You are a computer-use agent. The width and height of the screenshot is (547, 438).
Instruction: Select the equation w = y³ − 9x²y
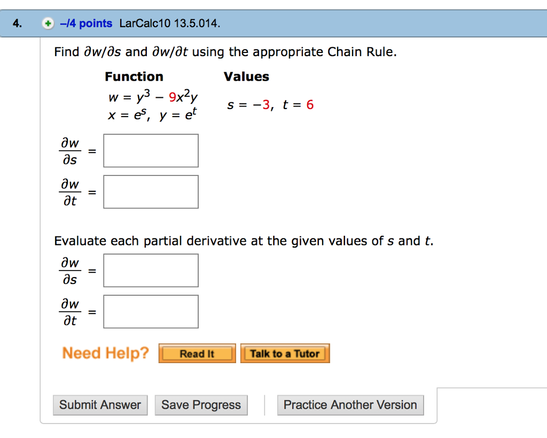153,96
